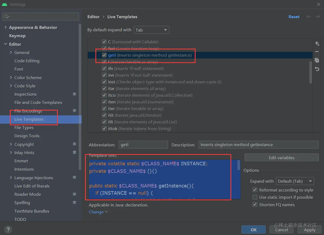Click the Reset link
Viewport: 324px width, 235px height.
pyautogui.click(x=294, y=17)
